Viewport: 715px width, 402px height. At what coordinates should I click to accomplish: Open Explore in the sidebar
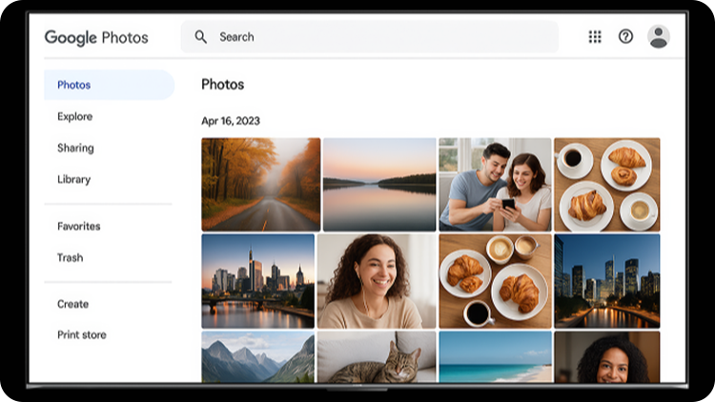75,116
